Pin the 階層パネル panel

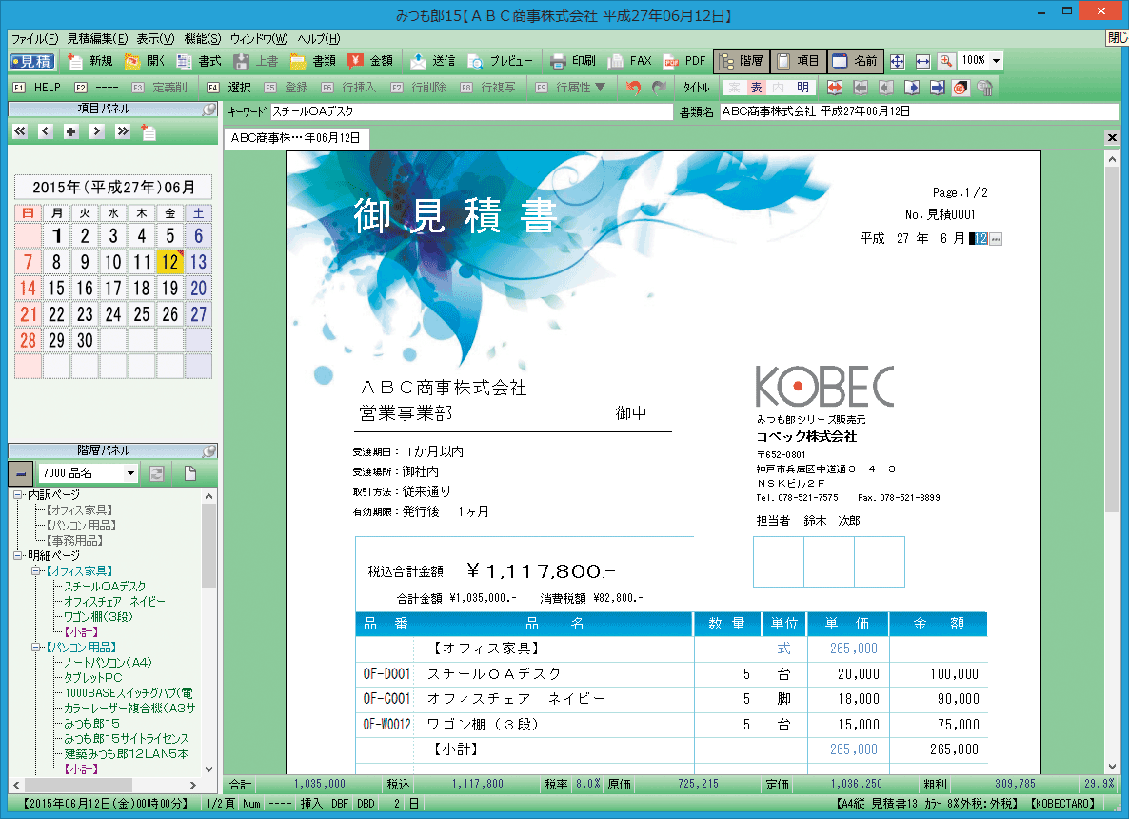pos(209,450)
